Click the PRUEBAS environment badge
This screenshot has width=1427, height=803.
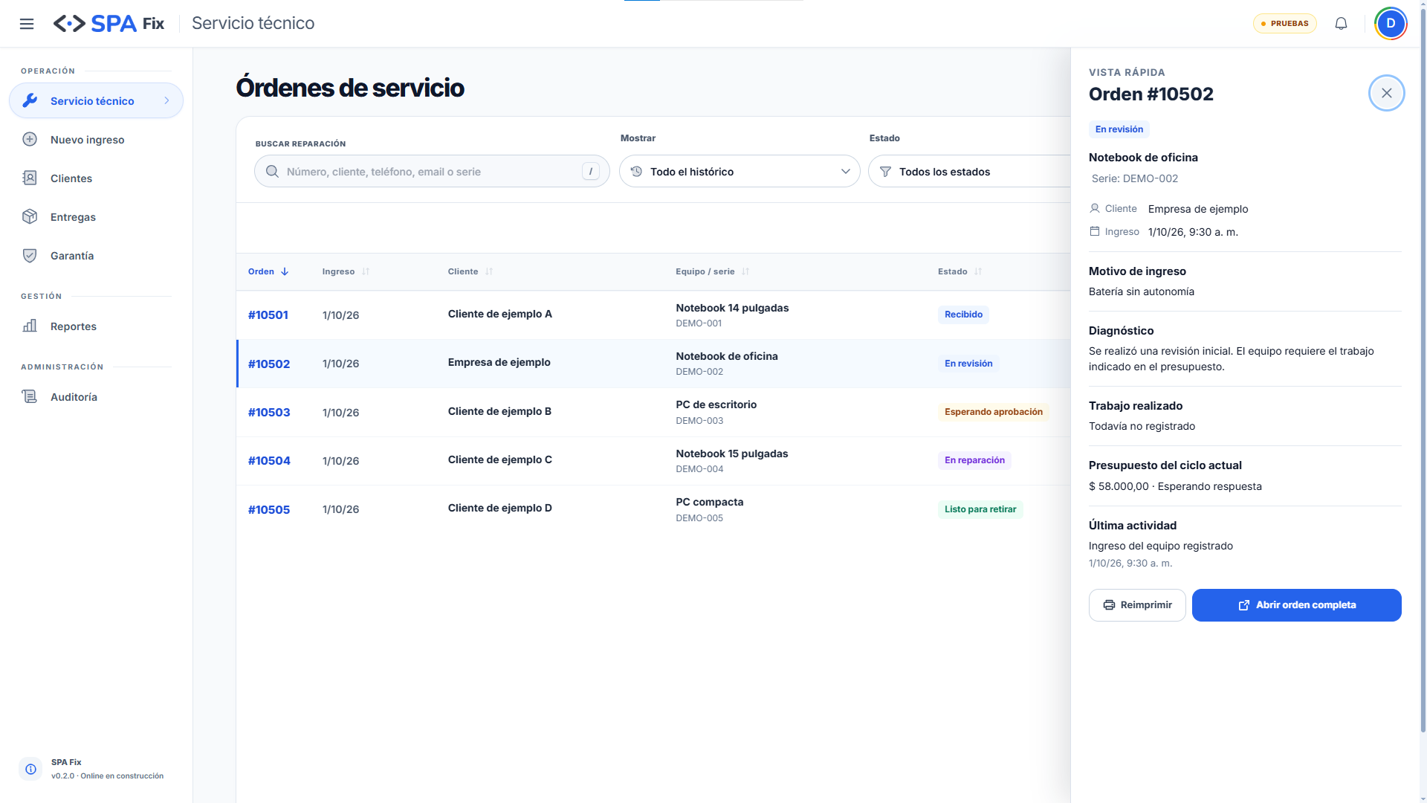(1285, 24)
